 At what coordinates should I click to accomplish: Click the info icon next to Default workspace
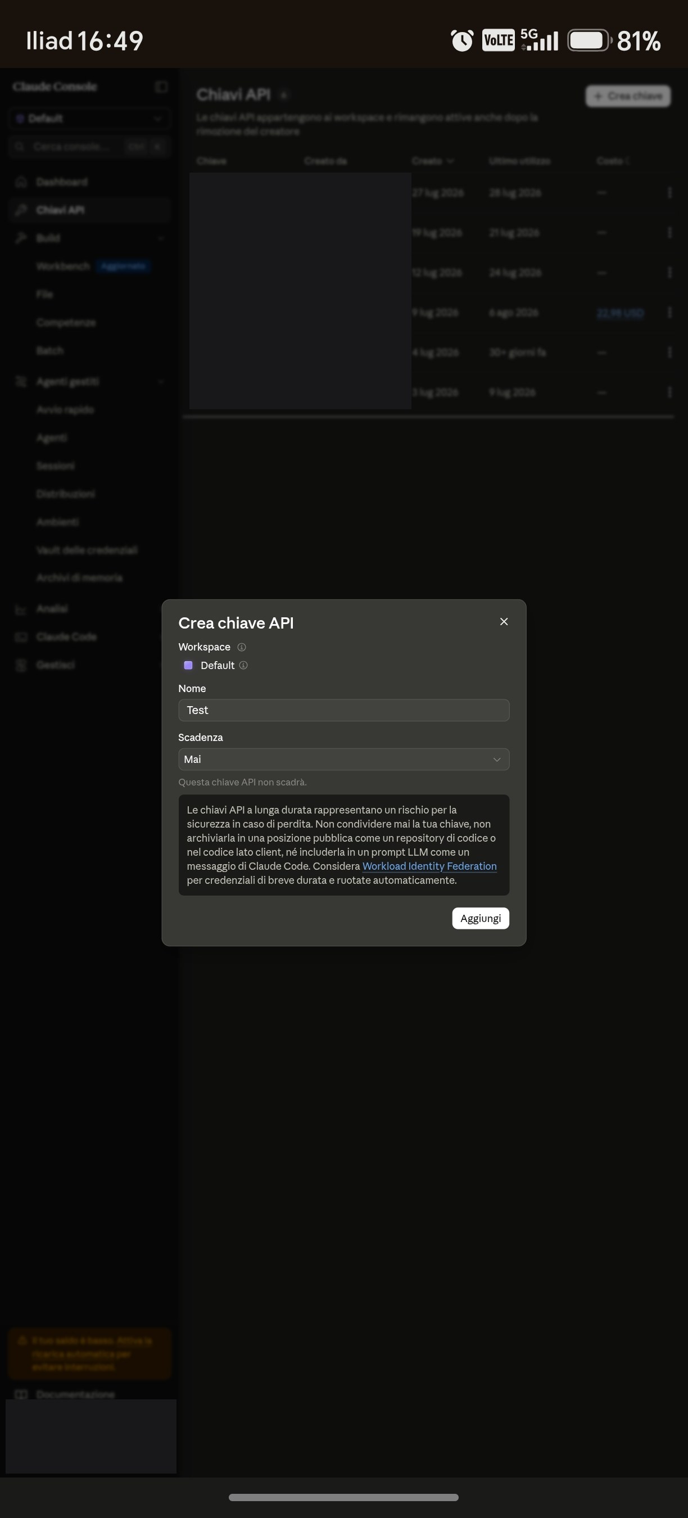(x=243, y=665)
